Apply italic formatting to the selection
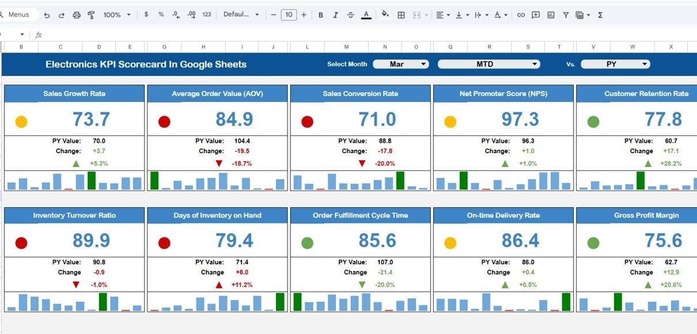The image size is (697, 334). 335,15
